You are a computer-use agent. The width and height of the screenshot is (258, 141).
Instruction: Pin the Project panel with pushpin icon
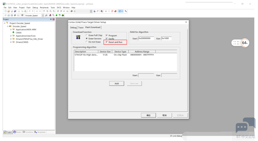pyautogui.click(x=51, y=19)
